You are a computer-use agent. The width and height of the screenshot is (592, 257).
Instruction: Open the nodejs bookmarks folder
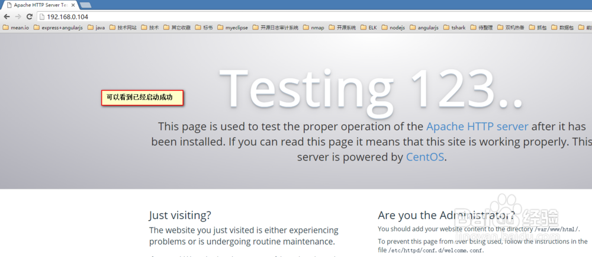[394, 28]
